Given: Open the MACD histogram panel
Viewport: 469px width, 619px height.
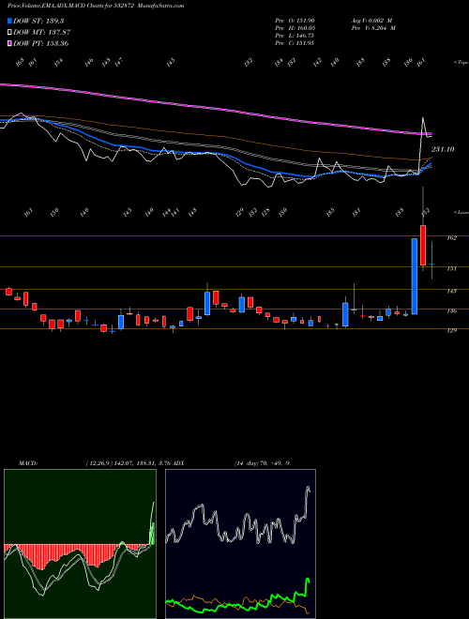Looking at the screenshot, I should coord(80,544).
